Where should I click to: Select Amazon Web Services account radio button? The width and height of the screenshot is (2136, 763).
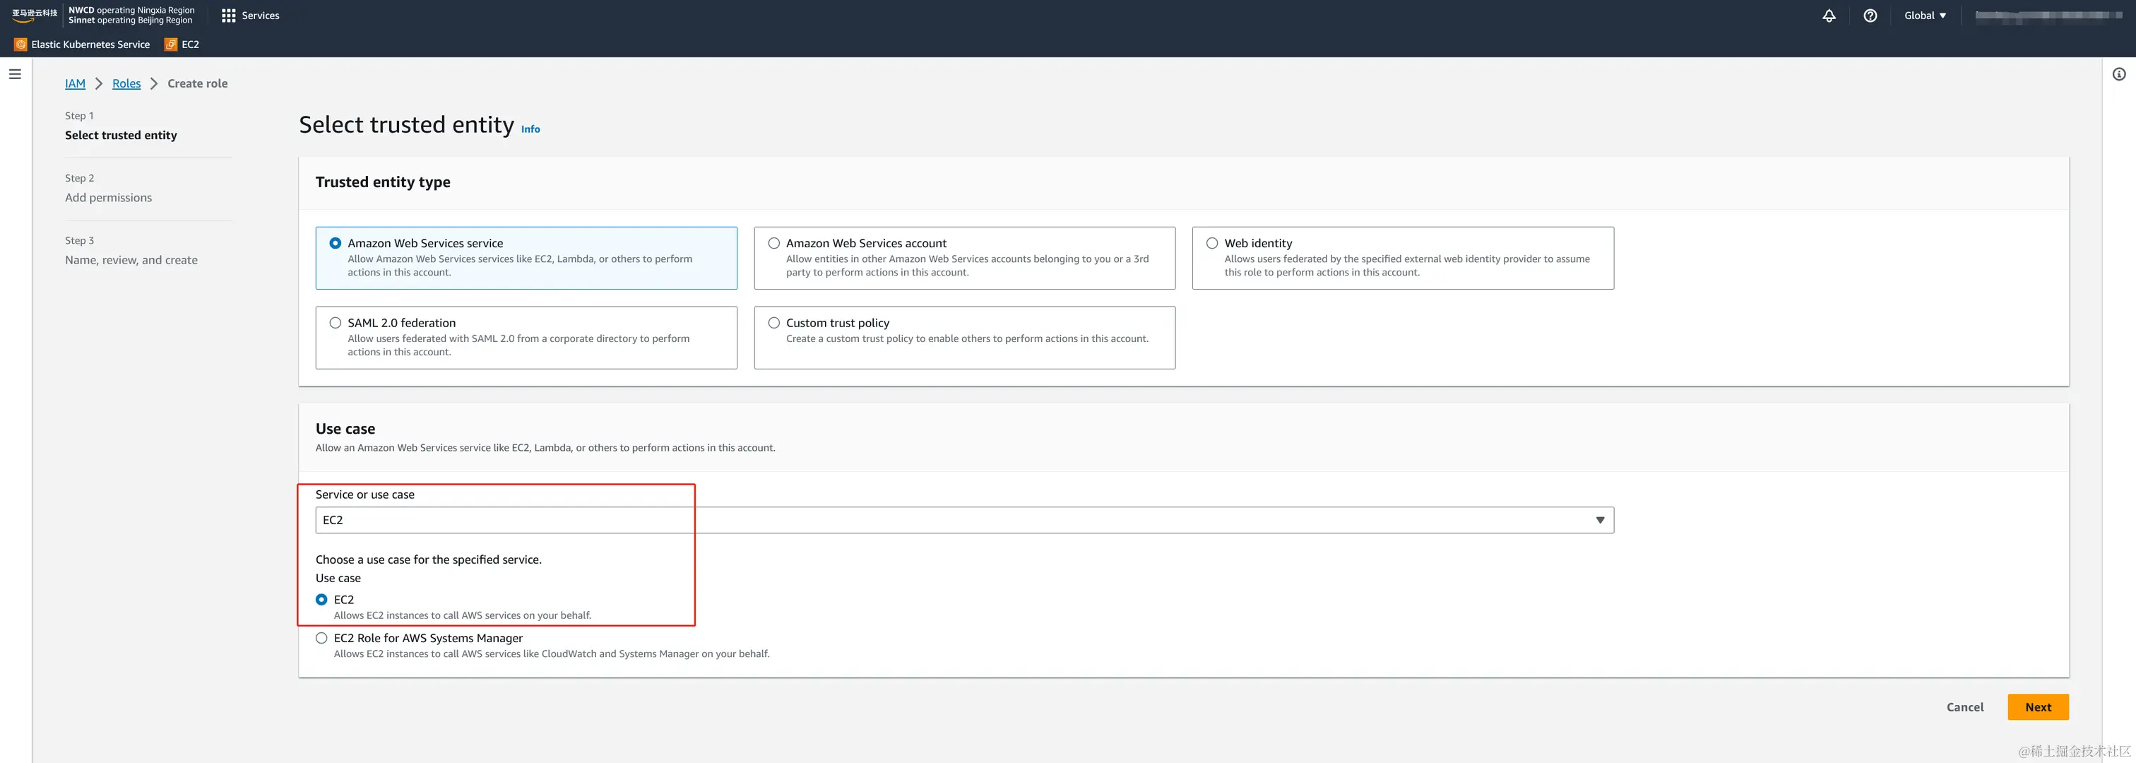point(773,243)
